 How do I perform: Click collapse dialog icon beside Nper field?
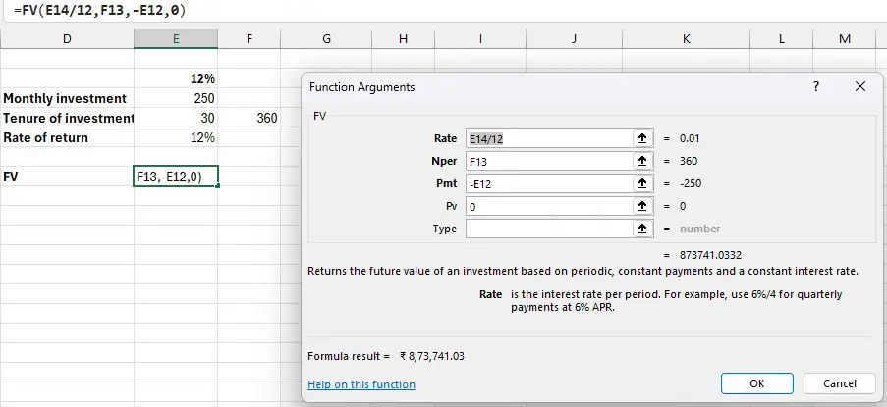pos(642,162)
